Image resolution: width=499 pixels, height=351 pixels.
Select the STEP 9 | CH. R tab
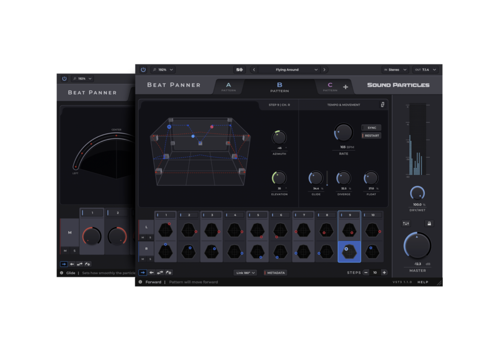tap(279, 105)
